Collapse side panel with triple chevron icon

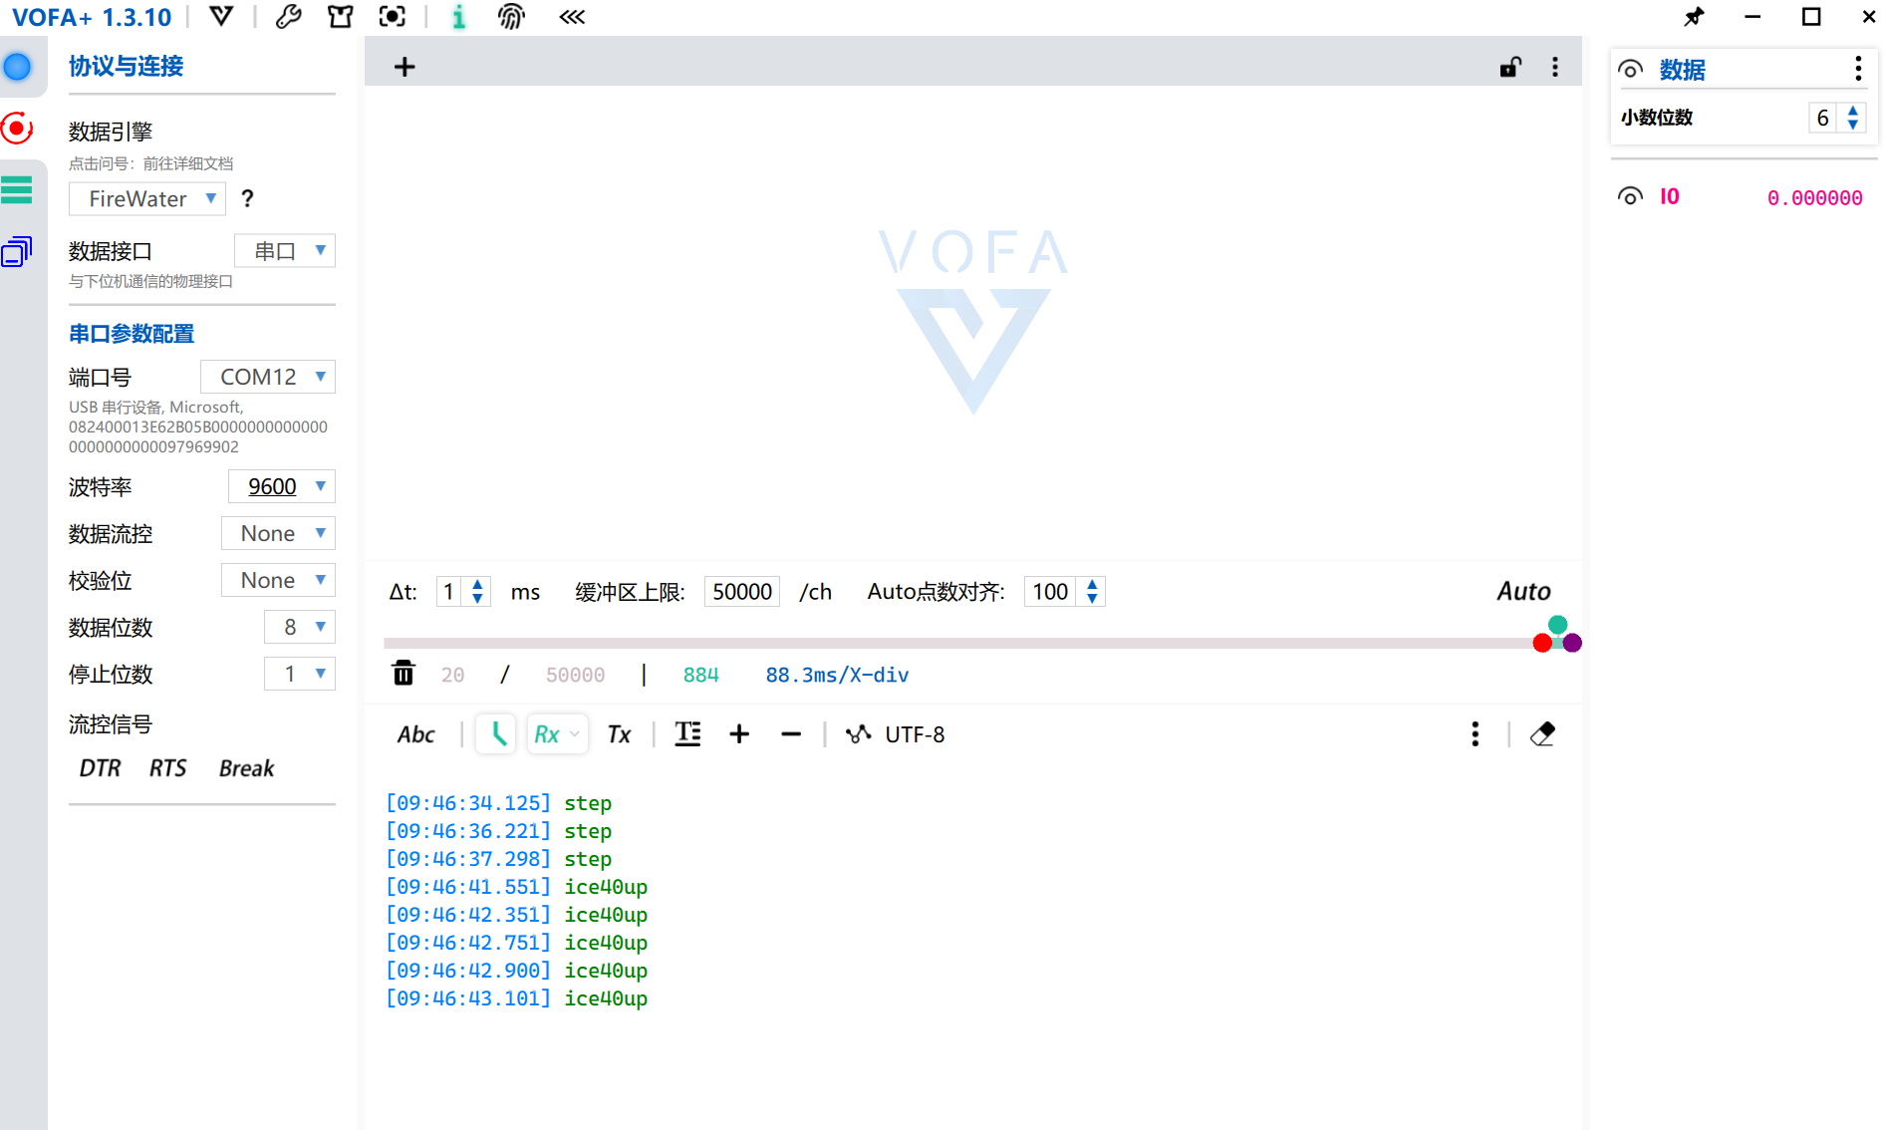pyautogui.click(x=572, y=17)
